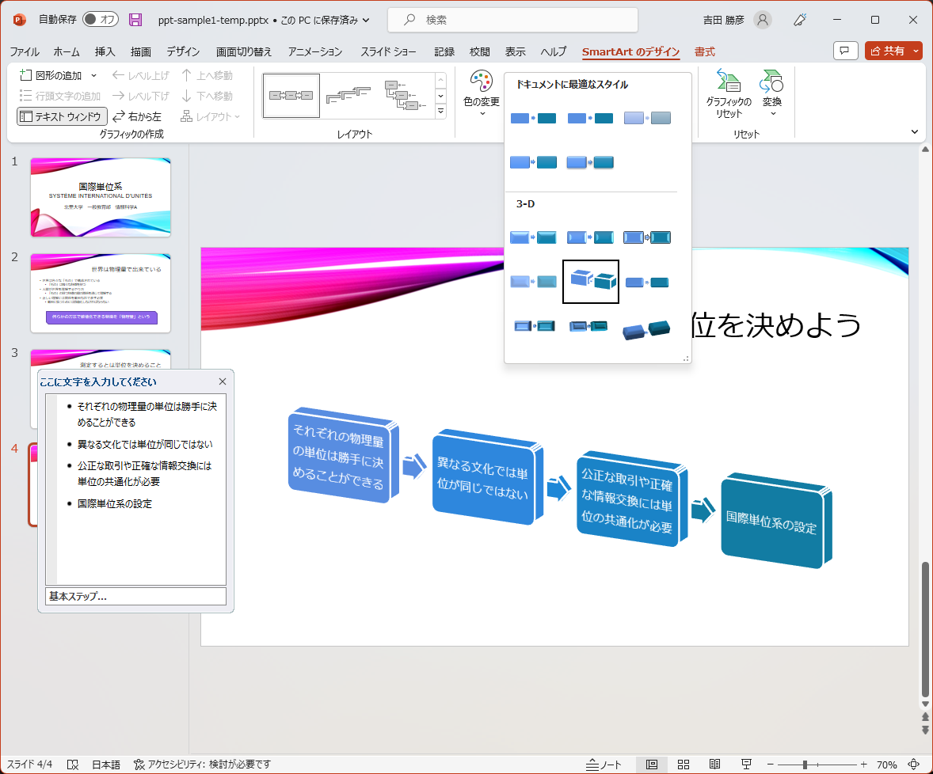Switch to the 書式 tab
The image size is (933, 774).
704,51
